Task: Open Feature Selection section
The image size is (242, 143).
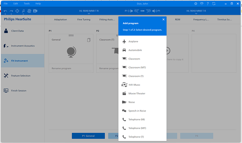Action: pos(22,76)
